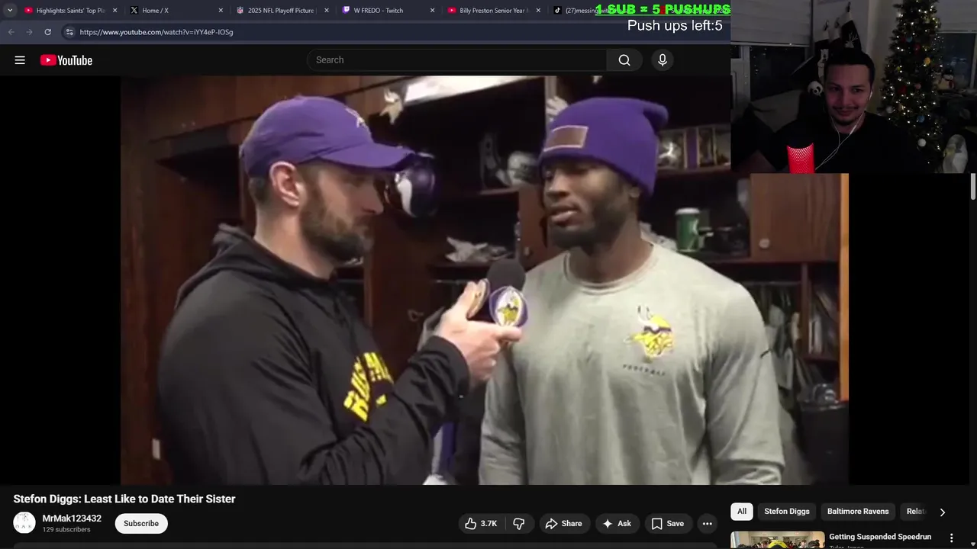This screenshot has height=549, width=977.
Task: Switch to W FREDO - Twitch tab
Action: (387, 11)
